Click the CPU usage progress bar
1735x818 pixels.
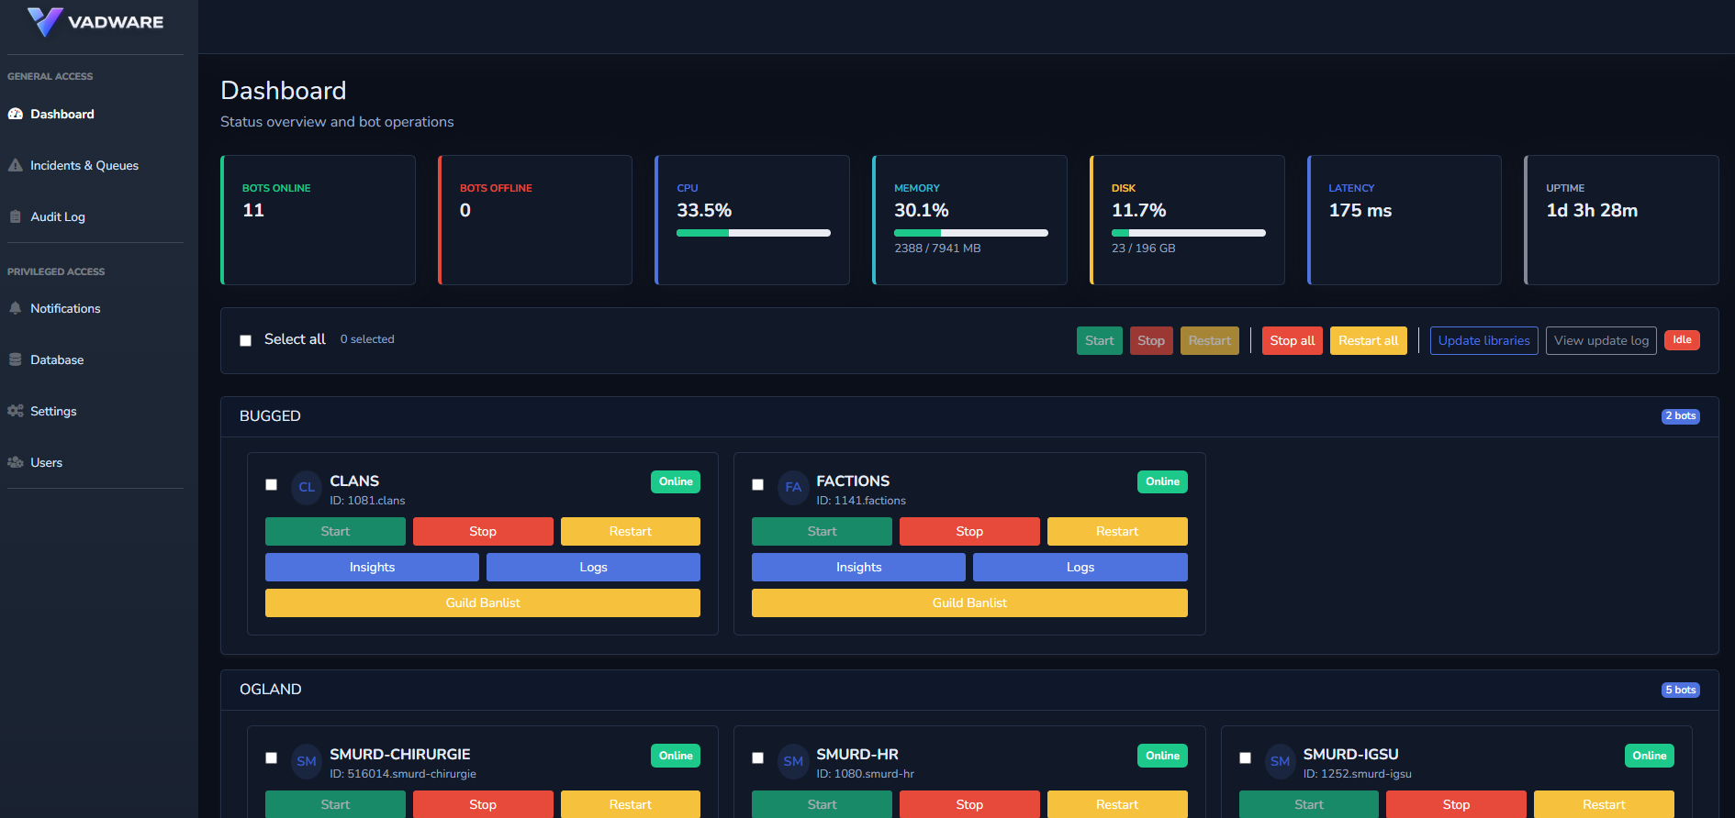pos(754,233)
